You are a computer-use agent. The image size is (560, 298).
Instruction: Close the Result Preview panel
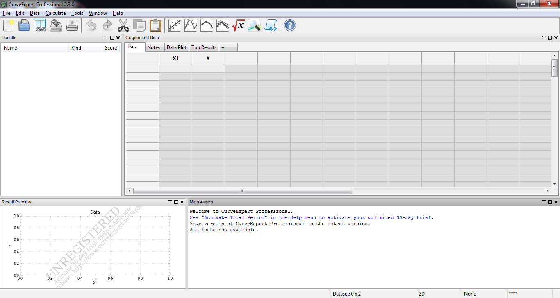[182, 202]
